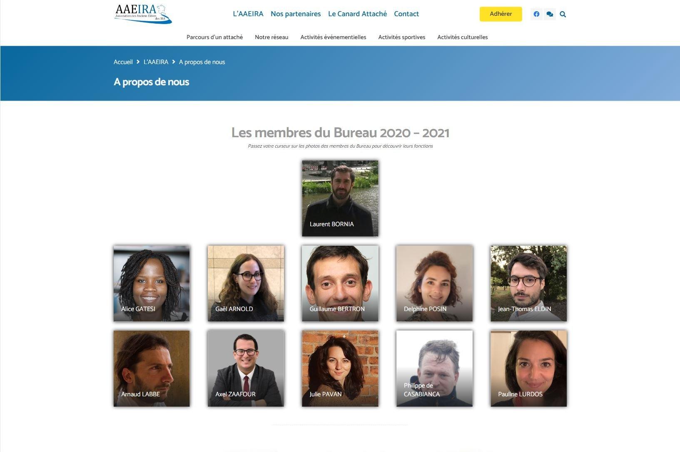Select Jean-Thomas ELDIN's portrait

(528, 284)
